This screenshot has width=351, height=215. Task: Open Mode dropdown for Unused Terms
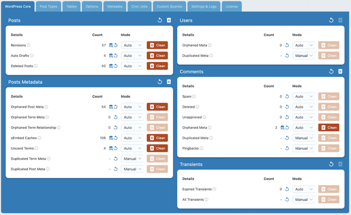(x=132, y=148)
